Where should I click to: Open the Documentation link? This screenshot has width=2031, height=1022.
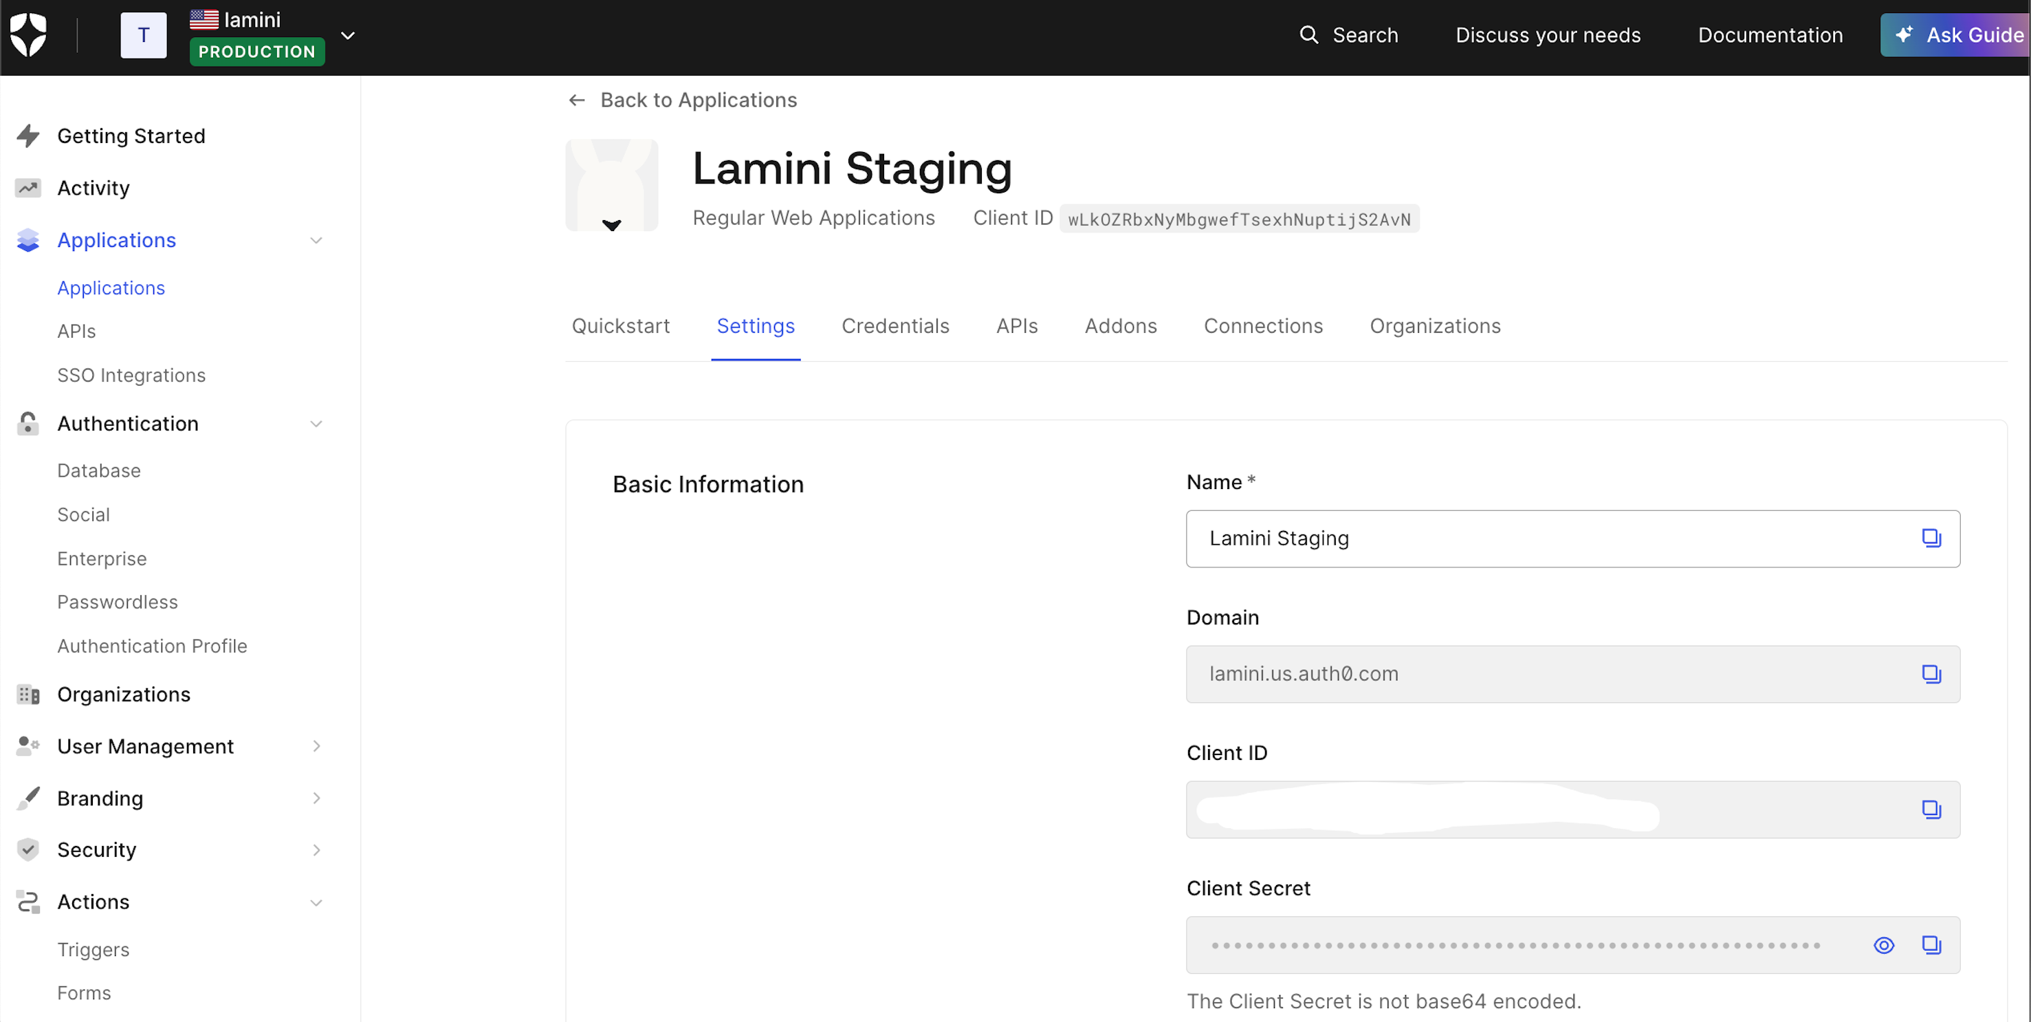coord(1770,34)
